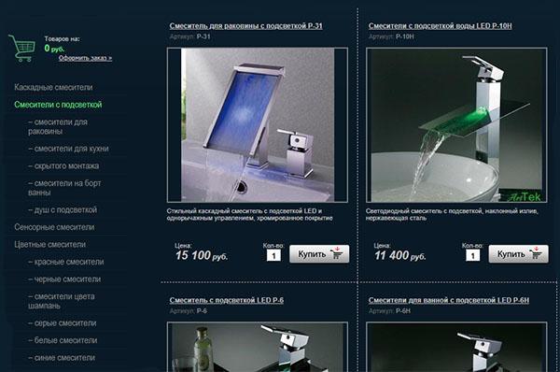Screen dimensions: 560x372
Task: Open 'белые смесители' subcategory
Action: [x=63, y=340]
